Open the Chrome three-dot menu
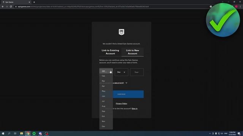243x136 pixels. [x=240, y=7]
